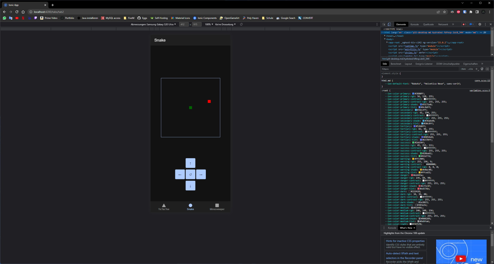The width and height of the screenshot is (494, 264).
Task: Open the Quellcode tab in DevTools
Action: 428,24
